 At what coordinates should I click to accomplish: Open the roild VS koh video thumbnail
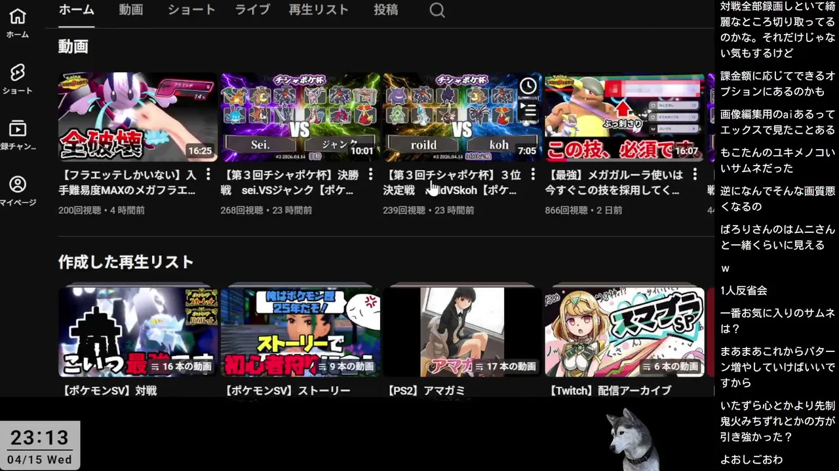[x=462, y=117]
